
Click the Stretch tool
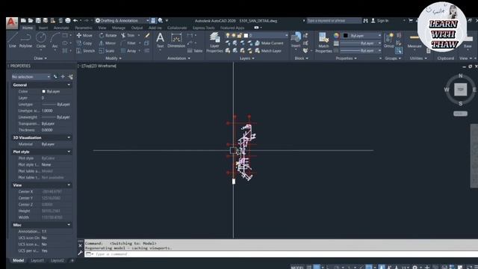[86, 51]
